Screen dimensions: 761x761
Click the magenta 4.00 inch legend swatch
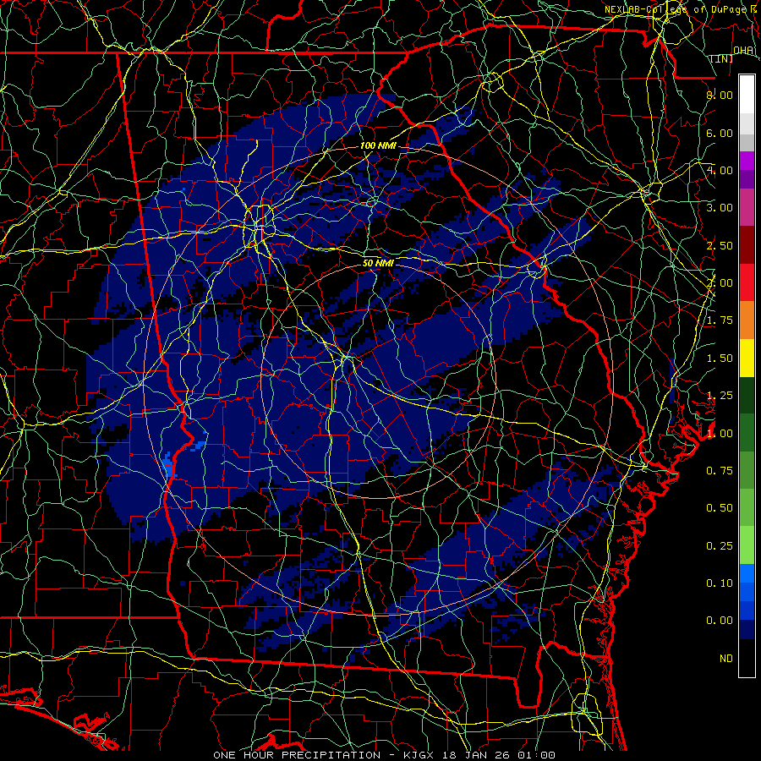(747, 161)
